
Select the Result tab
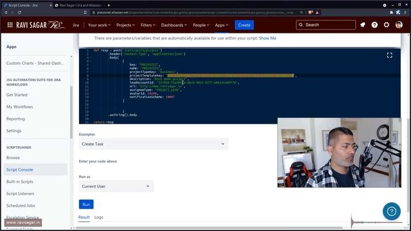[x=84, y=217]
